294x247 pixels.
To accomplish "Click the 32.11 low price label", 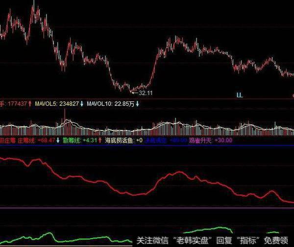I will pos(146,92).
